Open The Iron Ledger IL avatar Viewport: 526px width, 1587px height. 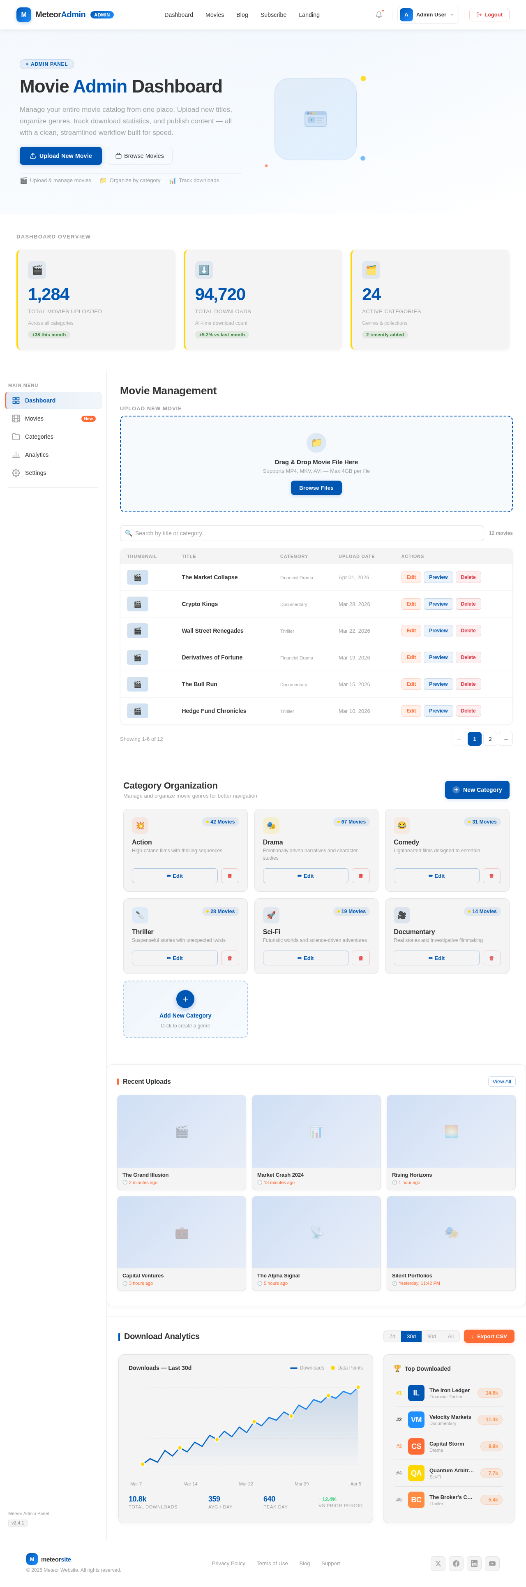coord(416,1393)
